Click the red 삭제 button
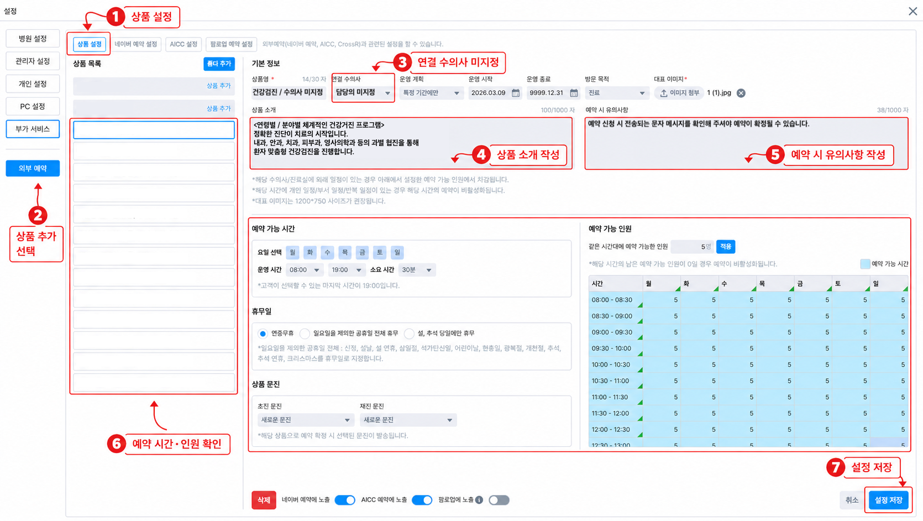The width and height of the screenshot is (923, 521). pyautogui.click(x=264, y=500)
